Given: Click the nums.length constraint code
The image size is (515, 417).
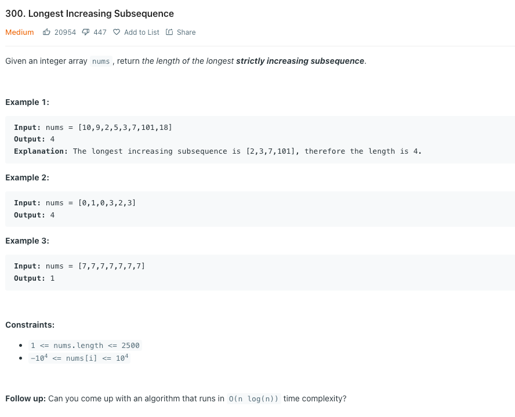Looking at the screenshot, I should pos(85,346).
